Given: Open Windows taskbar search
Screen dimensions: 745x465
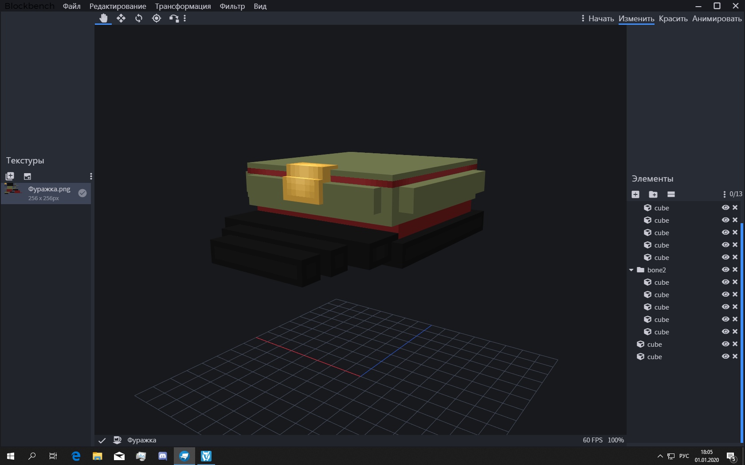Looking at the screenshot, I should click(32, 456).
